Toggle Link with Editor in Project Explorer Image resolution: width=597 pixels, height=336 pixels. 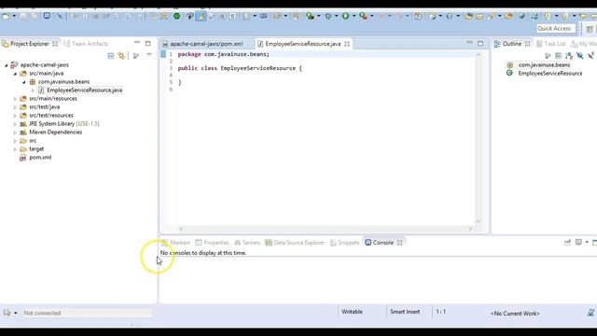pos(121,56)
